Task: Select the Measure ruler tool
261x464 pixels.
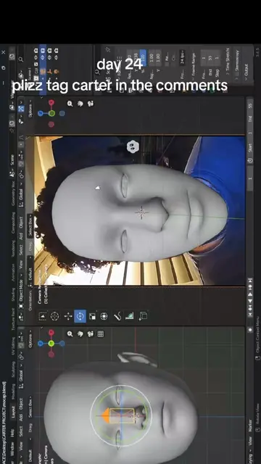Action: [129, 316]
